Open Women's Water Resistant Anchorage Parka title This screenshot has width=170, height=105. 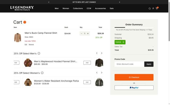[56, 81]
